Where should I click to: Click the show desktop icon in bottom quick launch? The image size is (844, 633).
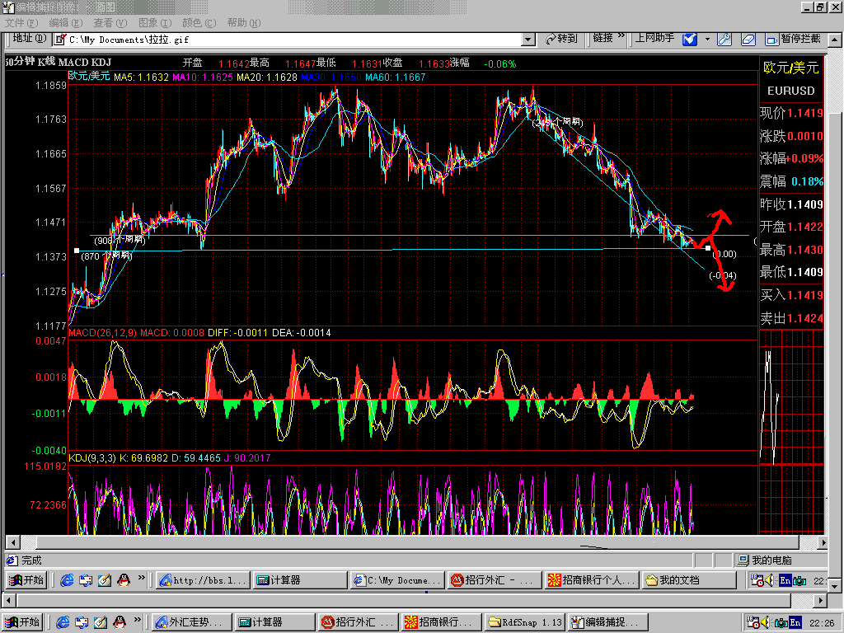click(x=82, y=622)
